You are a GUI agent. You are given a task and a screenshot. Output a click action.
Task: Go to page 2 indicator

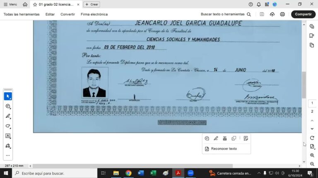point(312,111)
